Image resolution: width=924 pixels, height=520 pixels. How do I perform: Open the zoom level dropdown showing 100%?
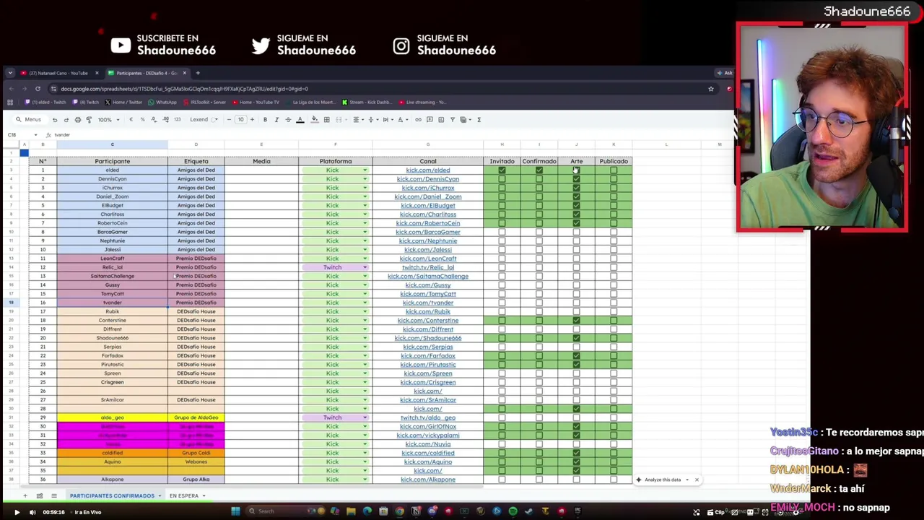coord(108,120)
